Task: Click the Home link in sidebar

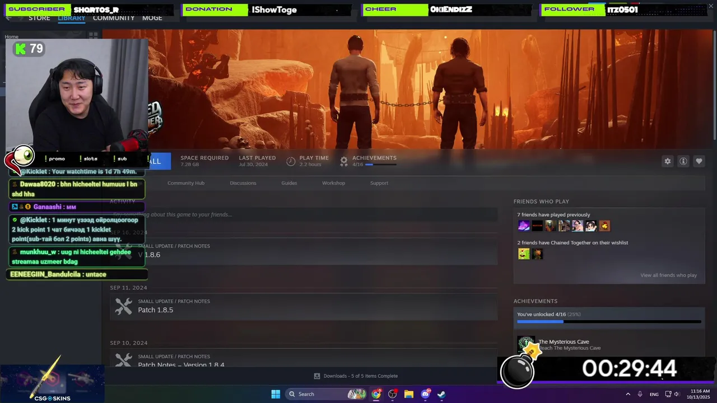Action: [11, 37]
